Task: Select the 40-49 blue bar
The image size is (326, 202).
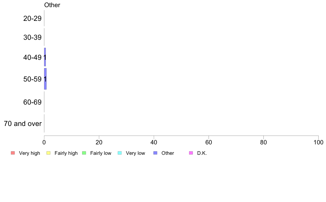Action: coord(45,57)
